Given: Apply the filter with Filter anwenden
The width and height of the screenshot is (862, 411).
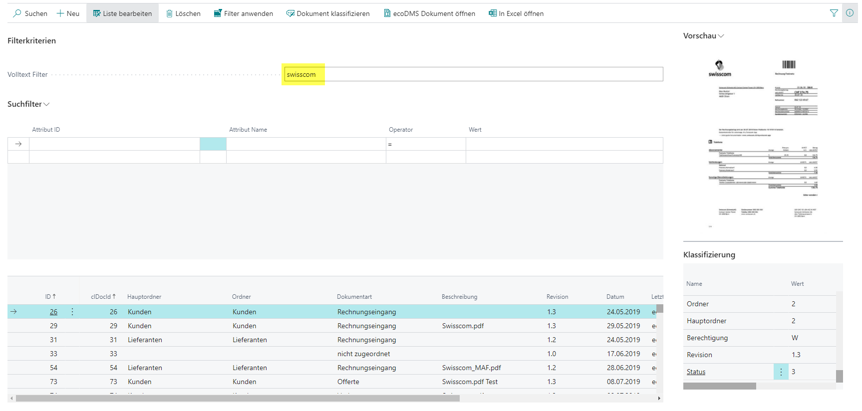Looking at the screenshot, I should 244,13.
